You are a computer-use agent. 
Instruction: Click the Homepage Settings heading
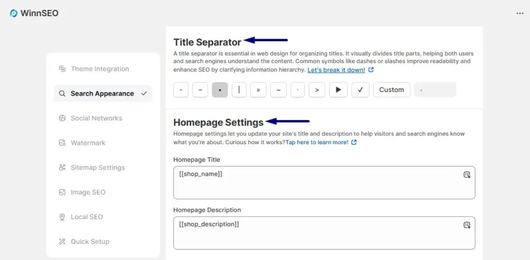[218, 122]
